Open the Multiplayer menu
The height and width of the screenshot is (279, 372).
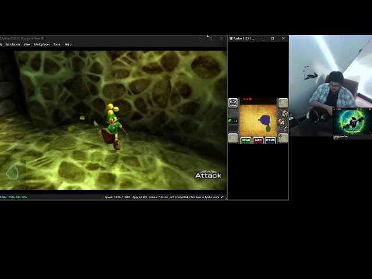point(42,44)
